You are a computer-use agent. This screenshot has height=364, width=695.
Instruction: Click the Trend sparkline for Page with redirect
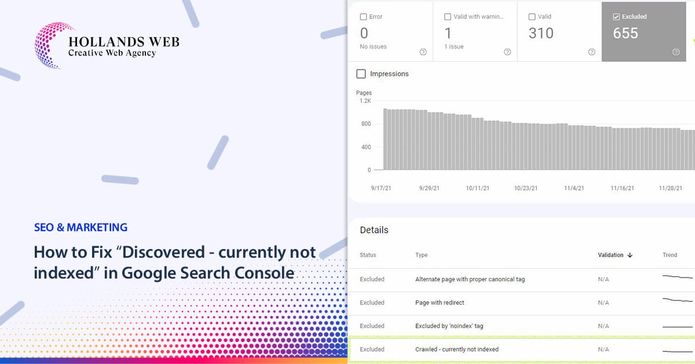click(678, 300)
